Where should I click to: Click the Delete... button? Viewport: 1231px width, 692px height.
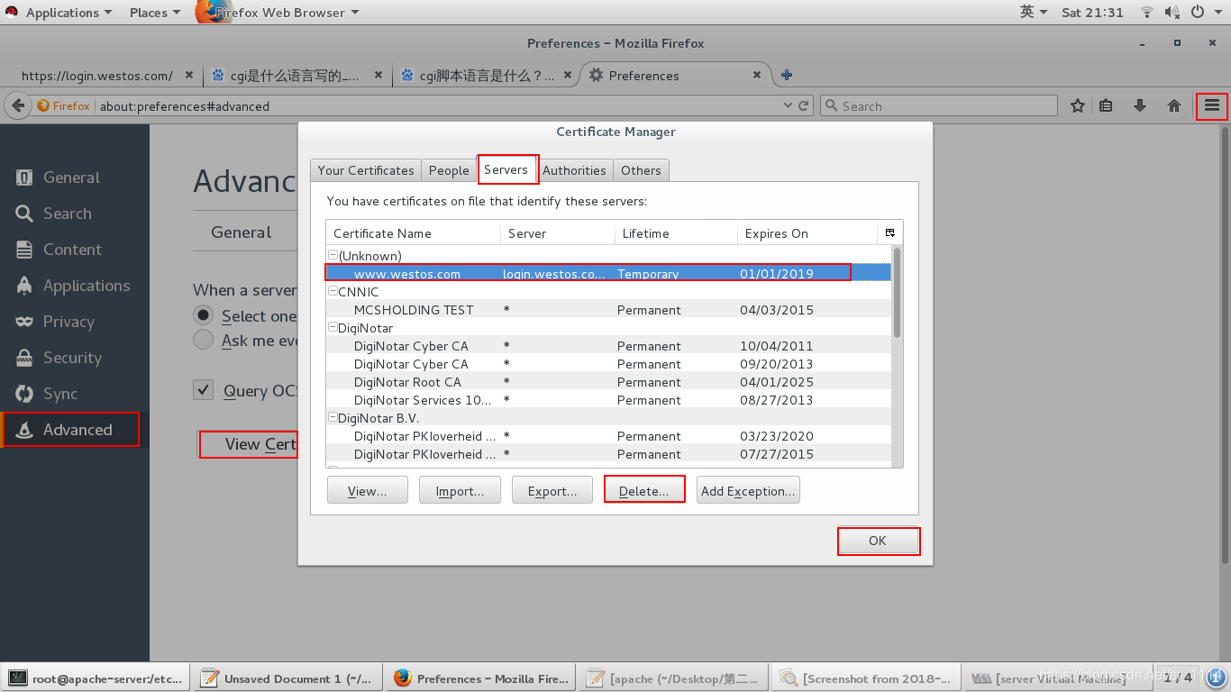[x=644, y=491]
